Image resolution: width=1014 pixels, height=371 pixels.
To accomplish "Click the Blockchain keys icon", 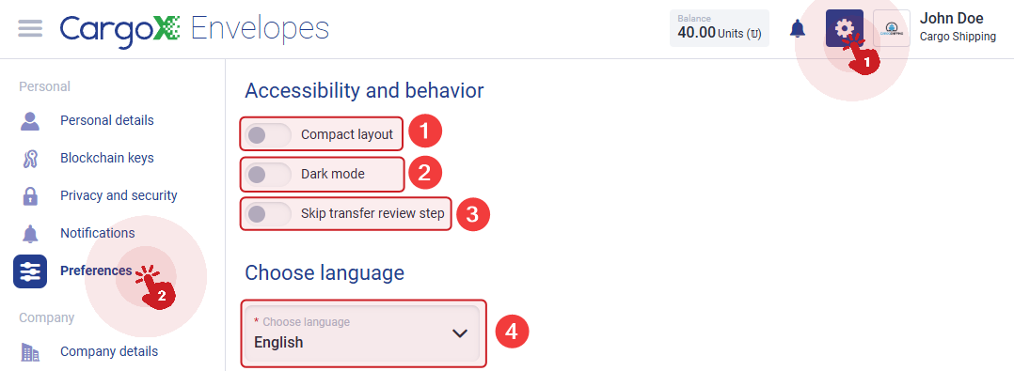I will tap(30, 158).
